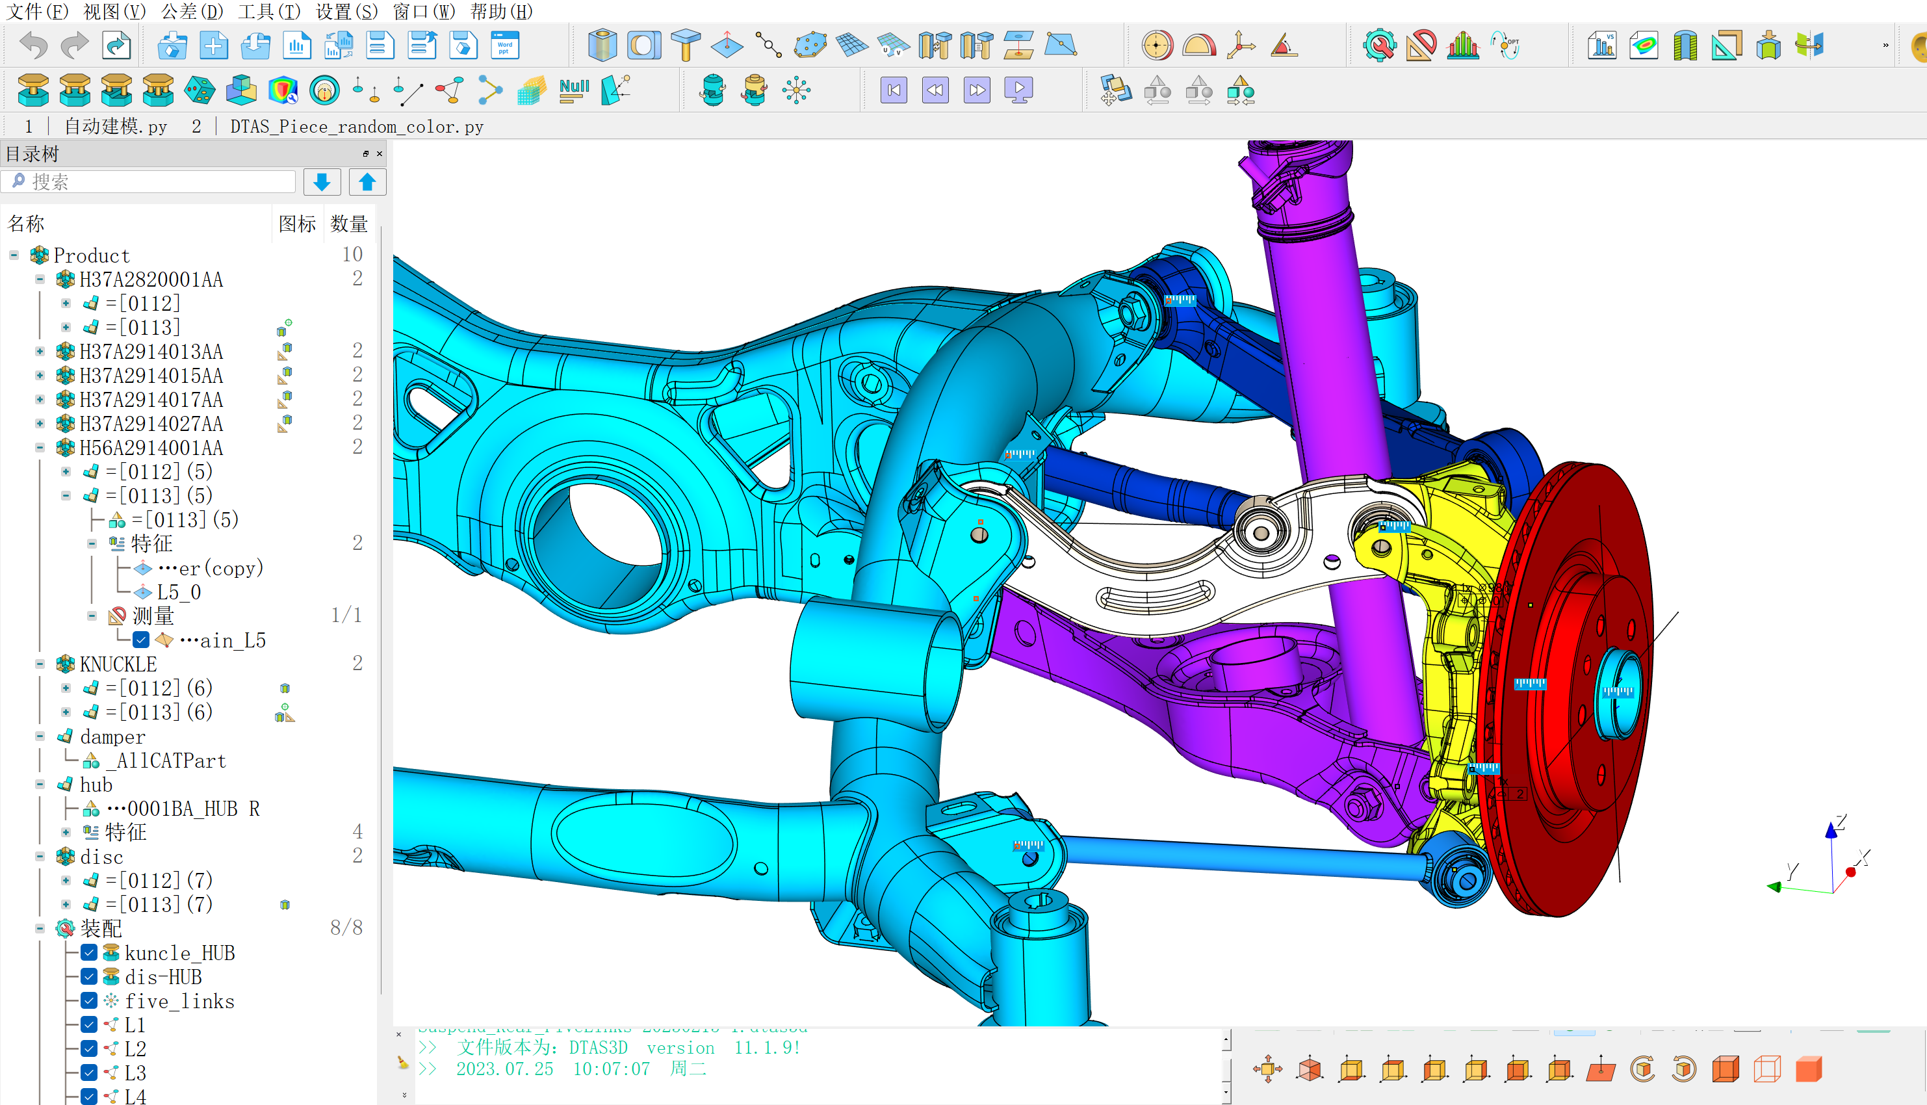Open the 工具(T) menu
This screenshot has height=1105, width=1927.
pyautogui.click(x=269, y=12)
